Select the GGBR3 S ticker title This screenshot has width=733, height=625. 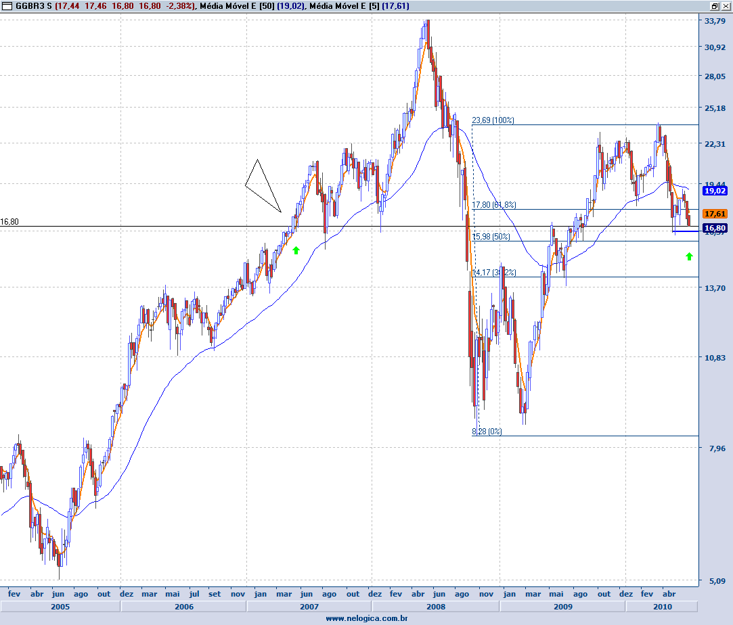pos(34,6)
